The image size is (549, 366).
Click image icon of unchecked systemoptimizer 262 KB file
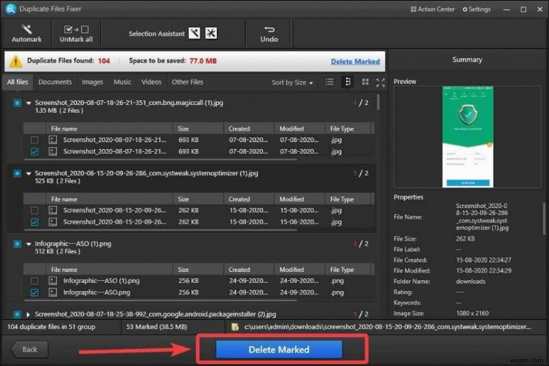click(53, 210)
